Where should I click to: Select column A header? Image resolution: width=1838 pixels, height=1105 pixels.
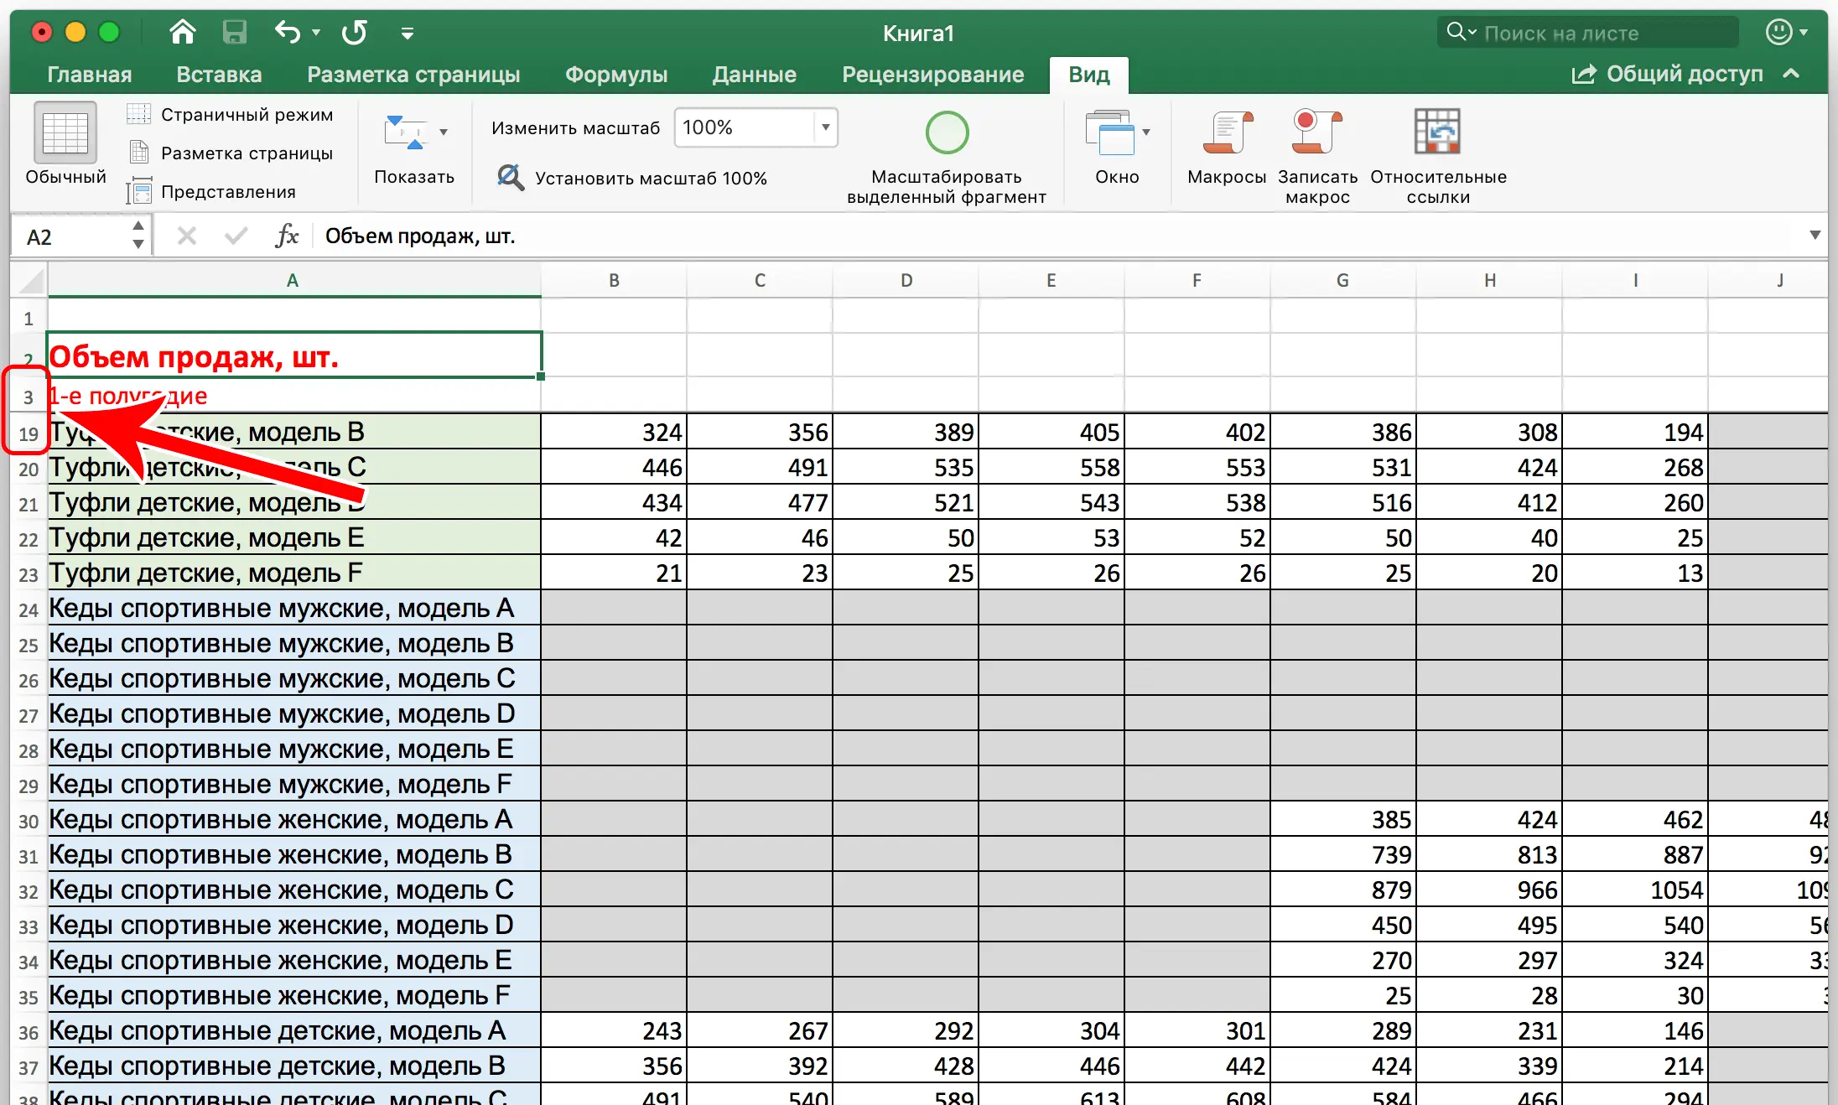pos(293,280)
